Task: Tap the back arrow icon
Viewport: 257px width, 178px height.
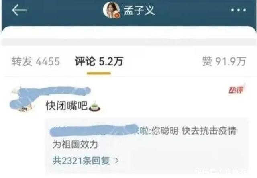Action: pyautogui.click(x=19, y=10)
